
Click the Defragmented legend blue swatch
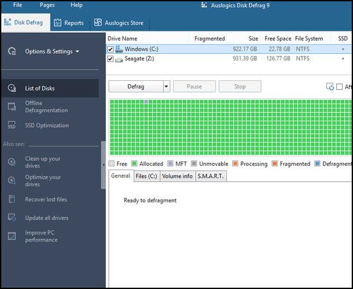[x=317, y=164]
